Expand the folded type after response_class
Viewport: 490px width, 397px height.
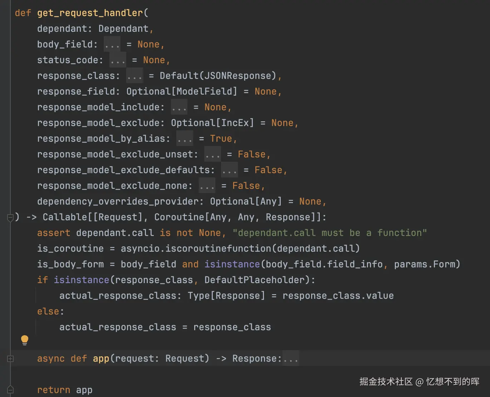(x=134, y=76)
